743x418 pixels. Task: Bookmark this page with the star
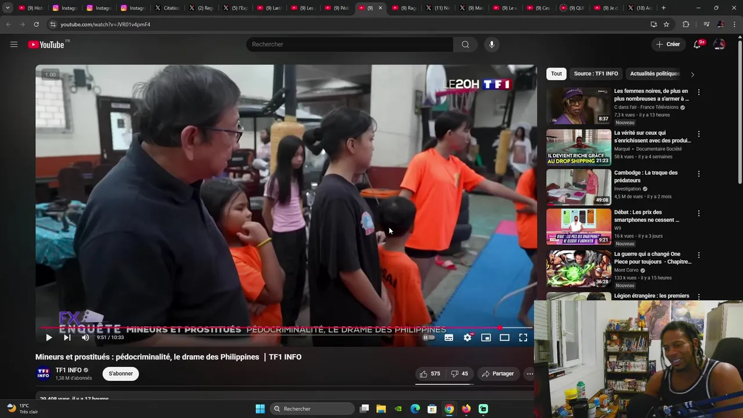tap(666, 24)
